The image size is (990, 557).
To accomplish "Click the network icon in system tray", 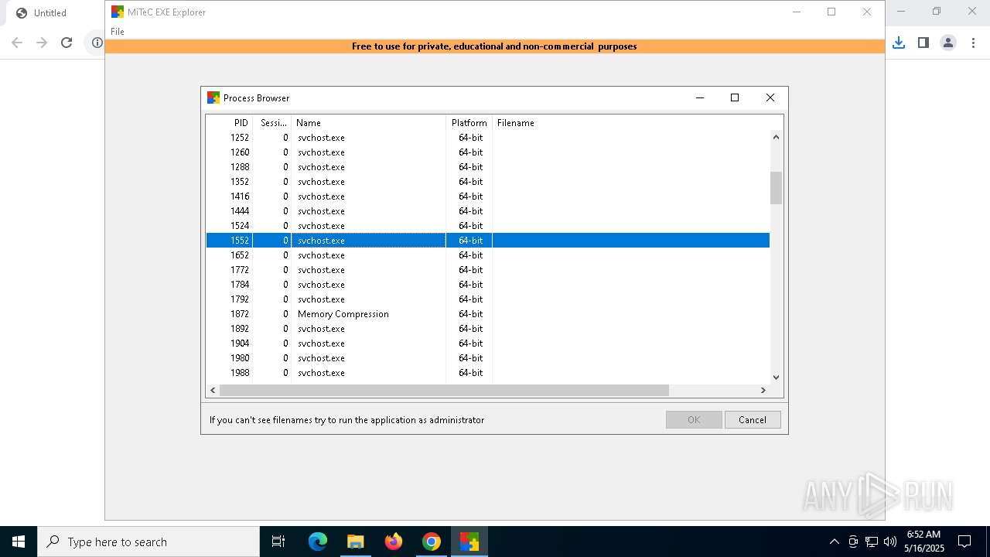I will click(x=872, y=542).
